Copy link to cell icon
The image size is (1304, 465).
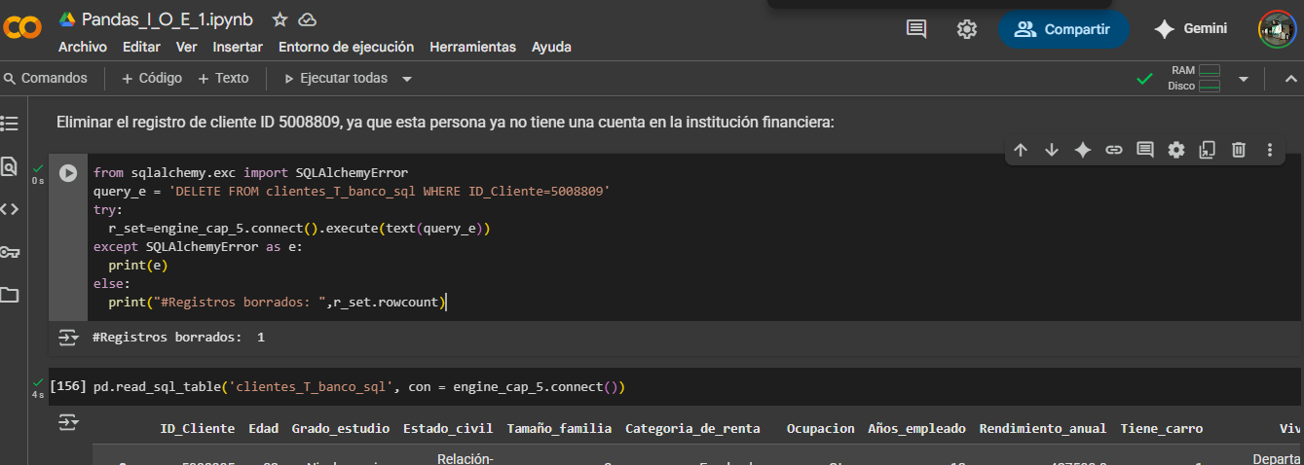click(1114, 150)
